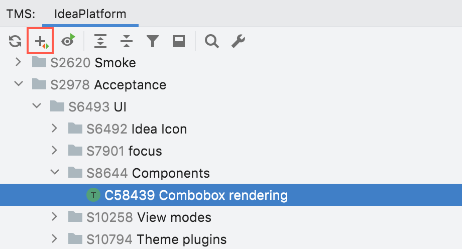Select the C58439 Combobox rendering test case
462x249 pixels.
(x=196, y=195)
